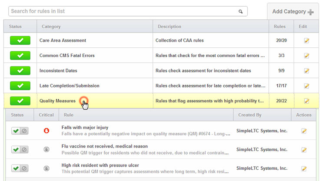Screen dimensions: 322x181
Task: Toggle Care Area Assessment status checkmark
Action: (x=20, y=40)
